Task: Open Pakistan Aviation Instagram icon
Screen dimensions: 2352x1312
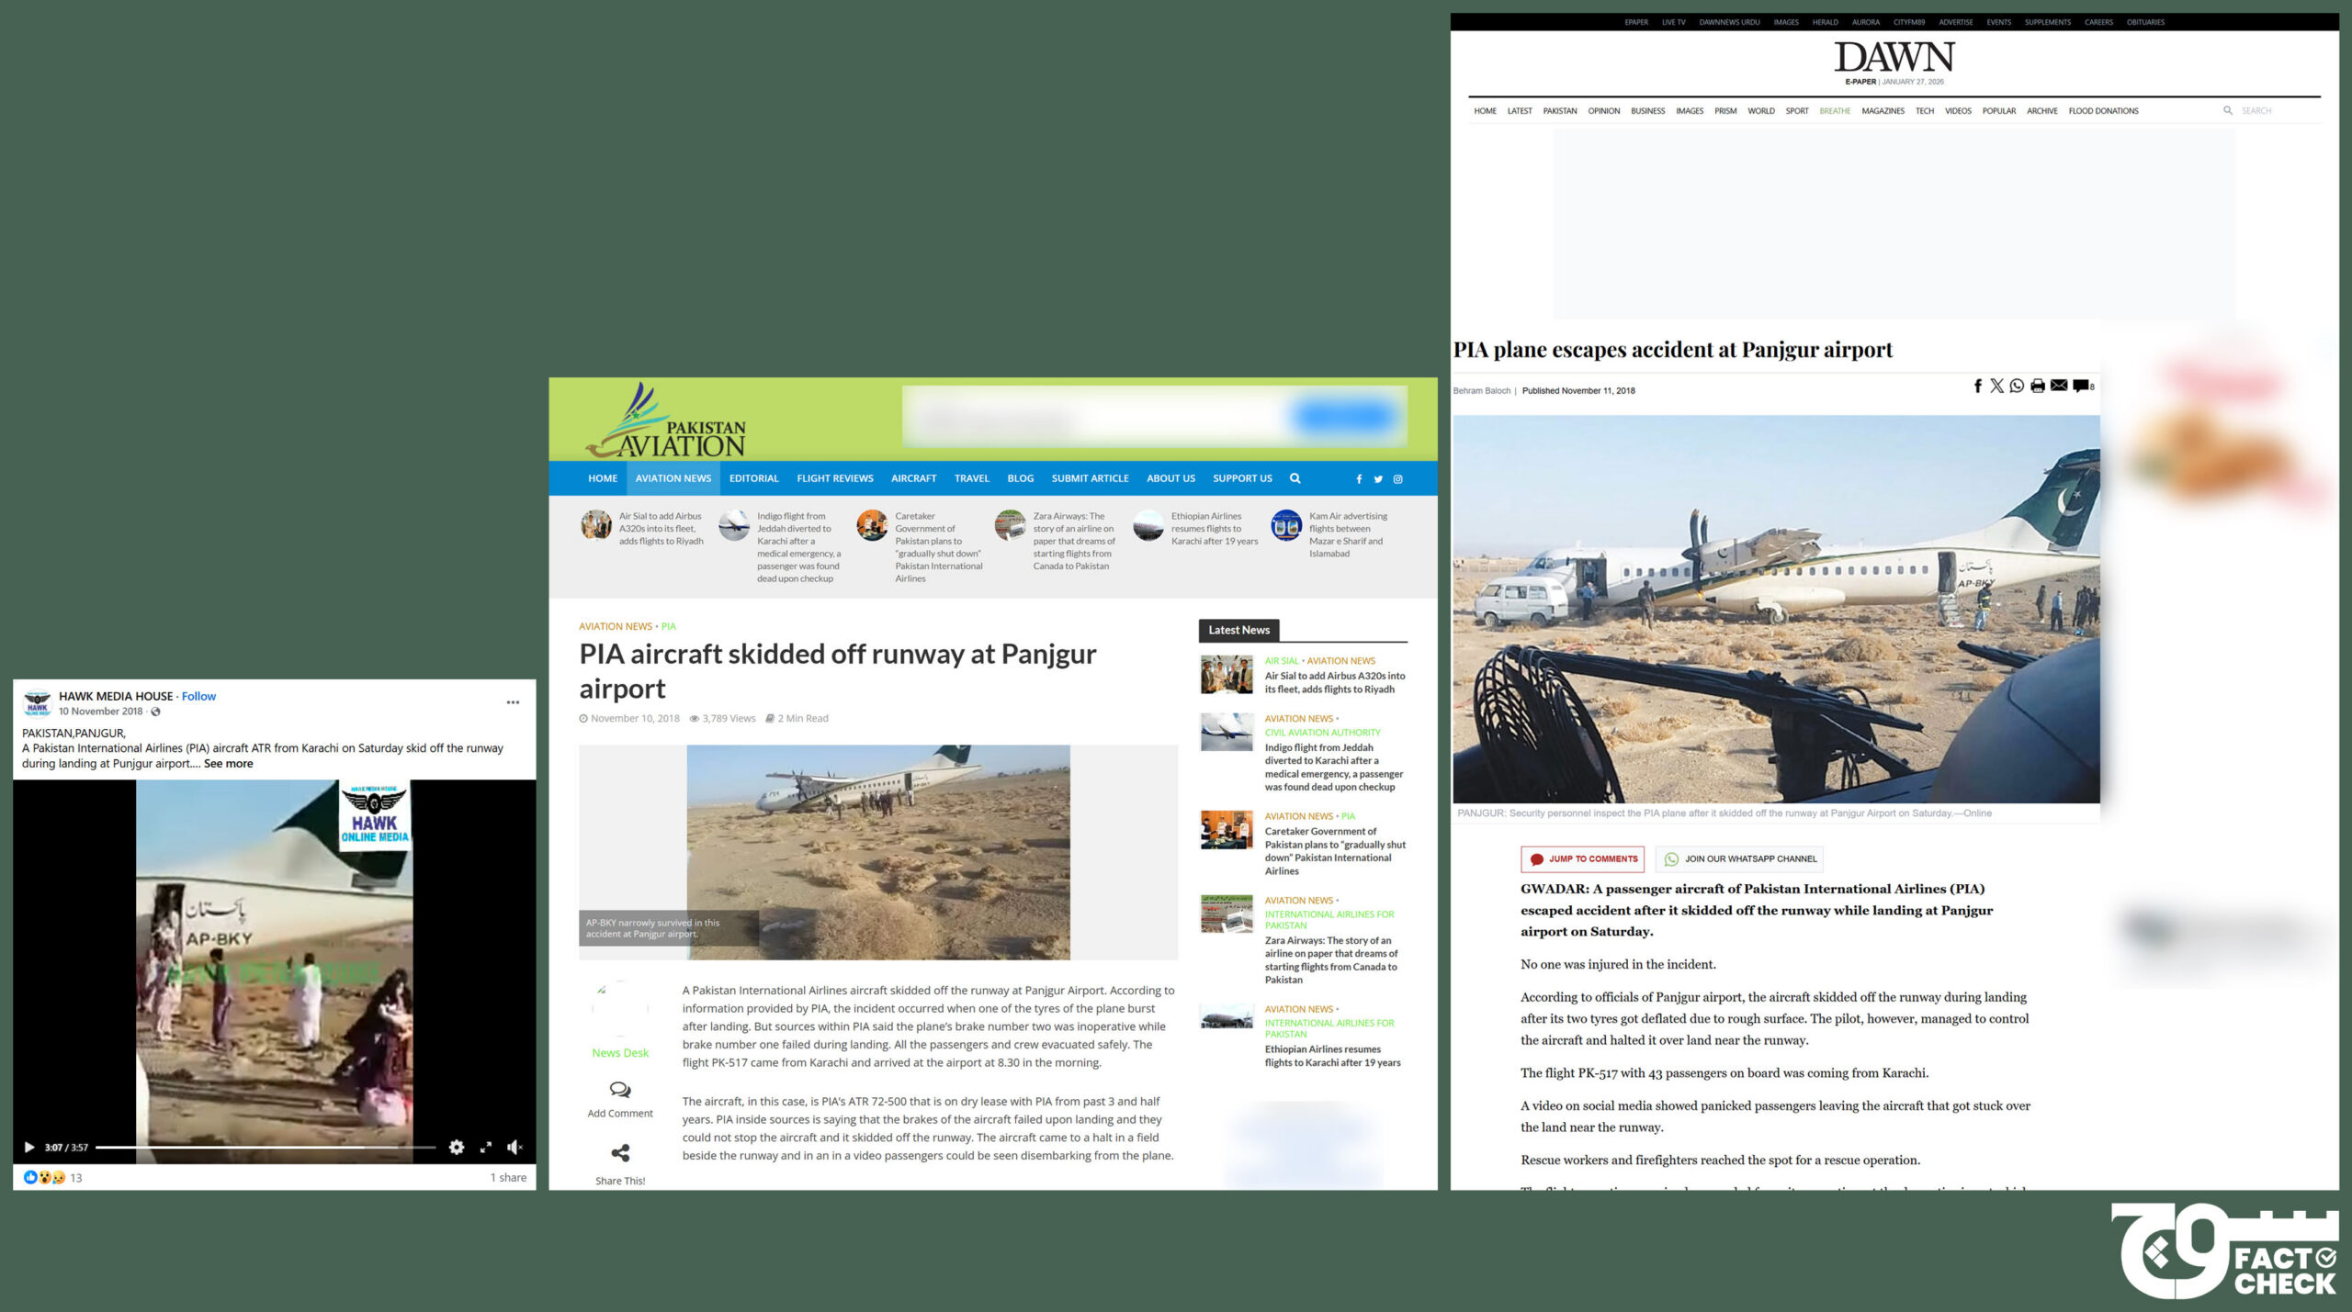Action: pos(1398,479)
